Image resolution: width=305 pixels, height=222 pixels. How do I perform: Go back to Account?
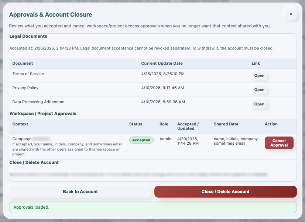pyautogui.click(x=80, y=192)
